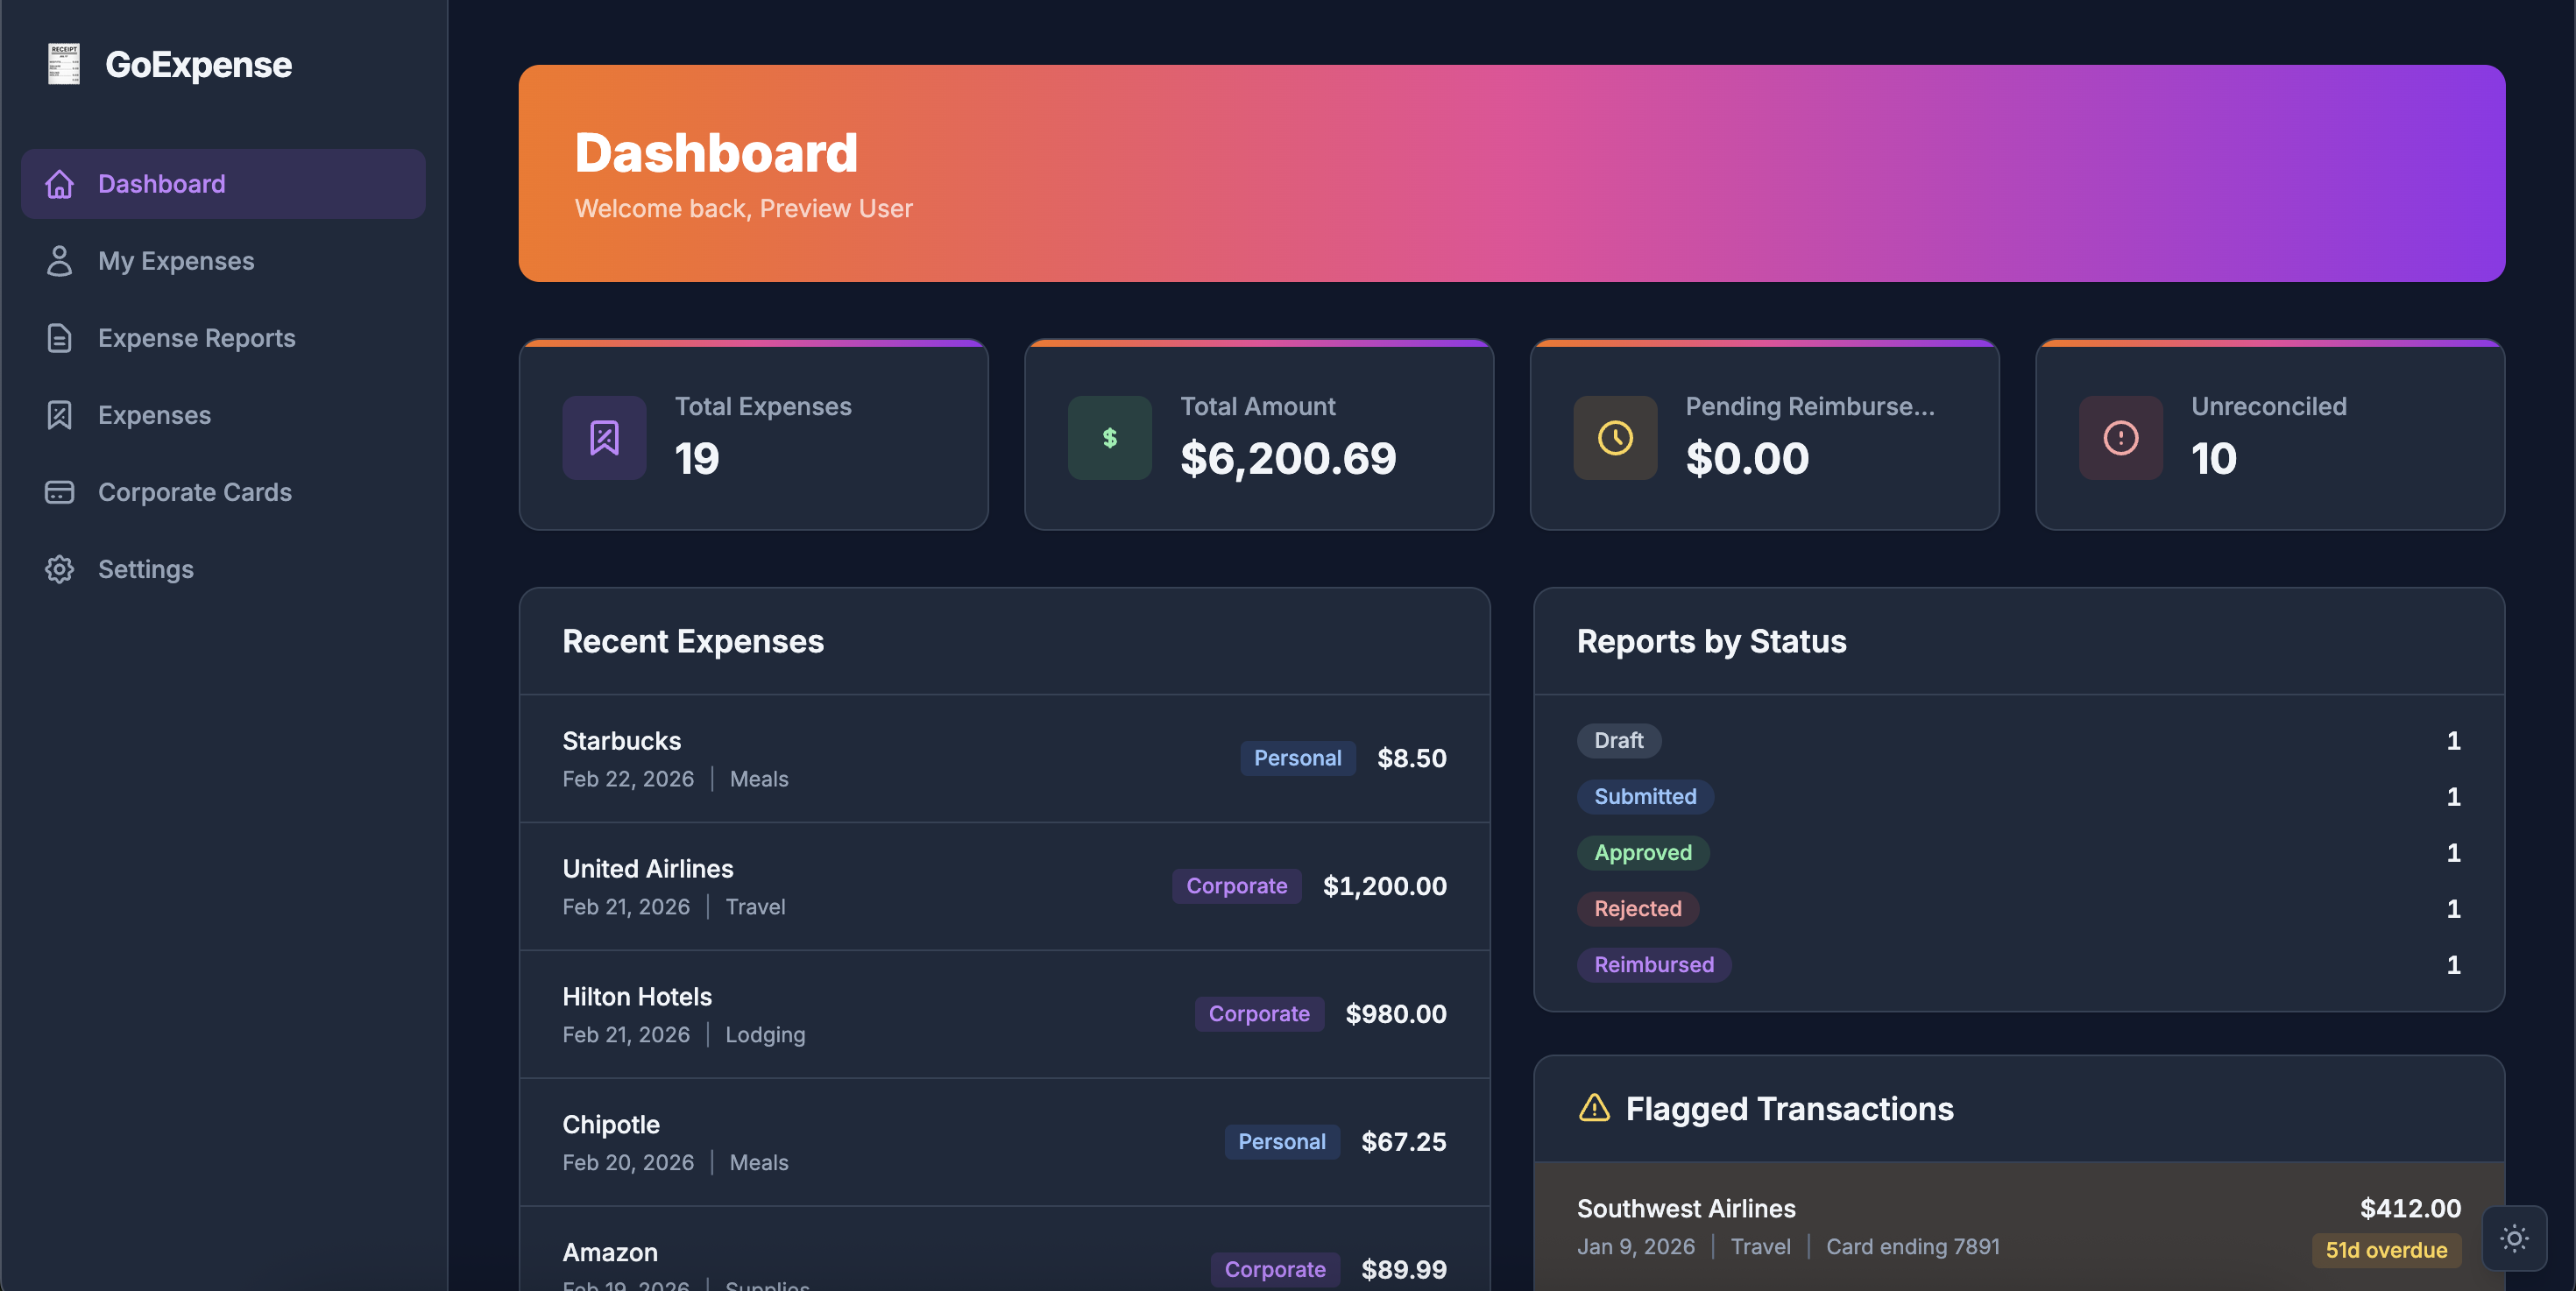Click the Corporate Cards credit card icon
This screenshot has width=2576, height=1291.
point(60,492)
